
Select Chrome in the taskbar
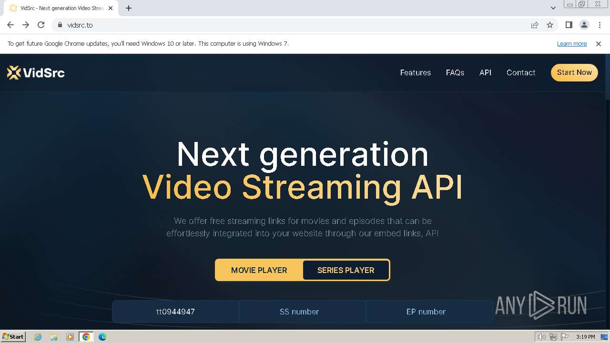pos(86,337)
